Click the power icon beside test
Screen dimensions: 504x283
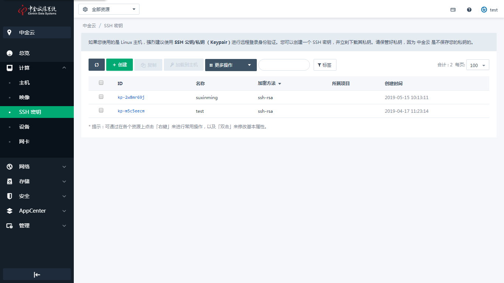tap(484, 10)
